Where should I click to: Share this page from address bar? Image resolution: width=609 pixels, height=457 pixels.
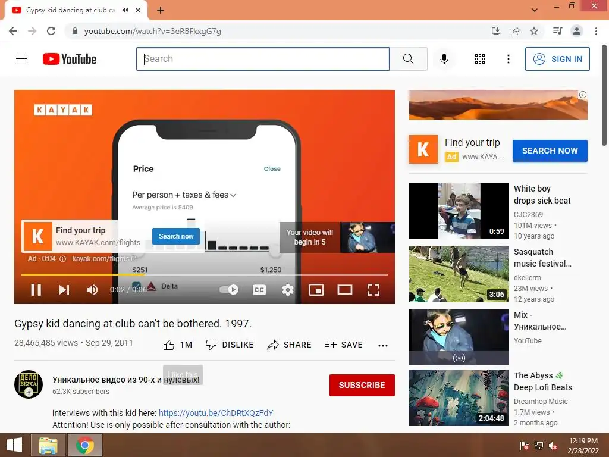click(515, 31)
